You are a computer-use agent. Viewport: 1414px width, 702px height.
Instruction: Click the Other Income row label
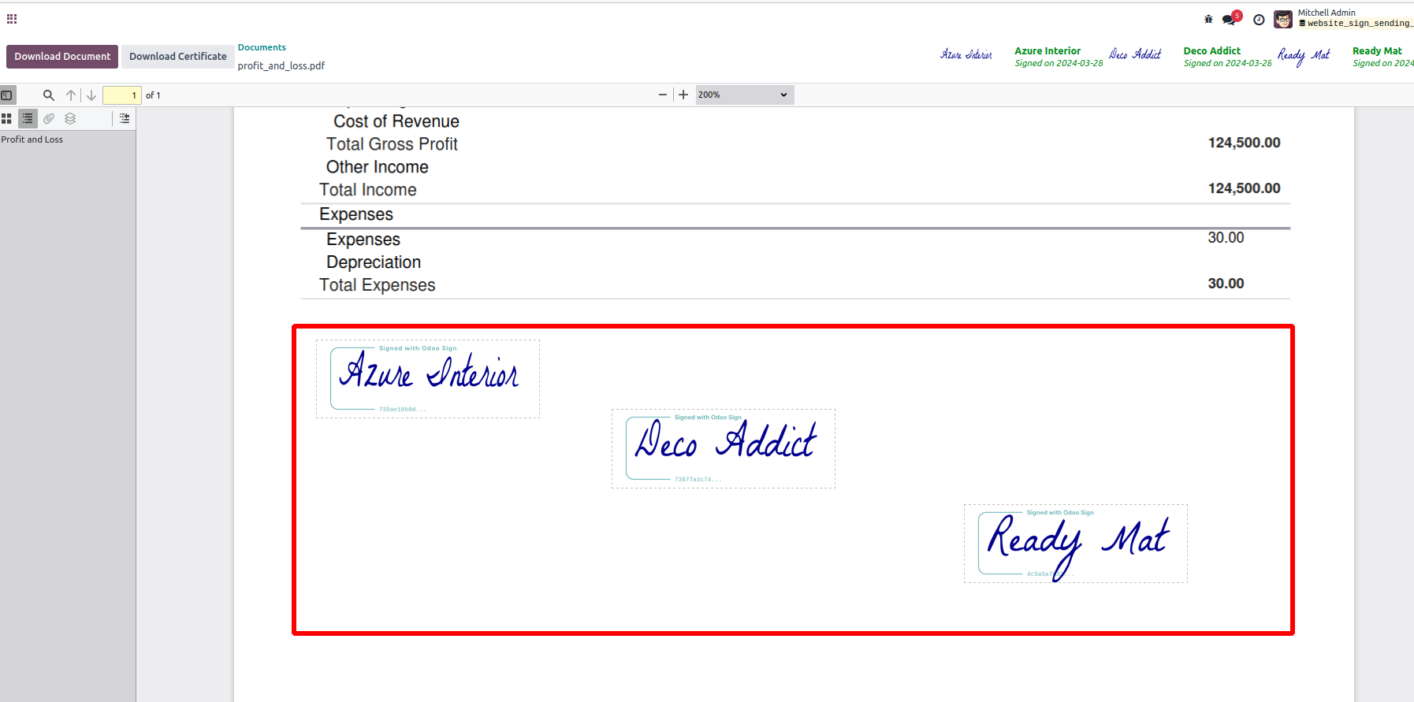coord(378,167)
